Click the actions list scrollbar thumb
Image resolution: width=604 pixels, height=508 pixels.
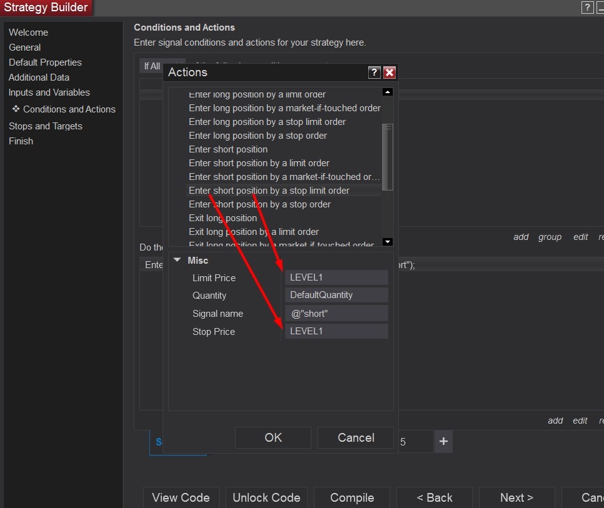[x=388, y=157]
